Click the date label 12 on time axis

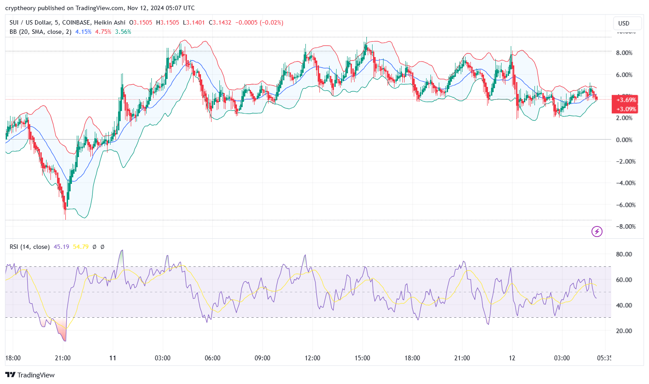point(512,358)
